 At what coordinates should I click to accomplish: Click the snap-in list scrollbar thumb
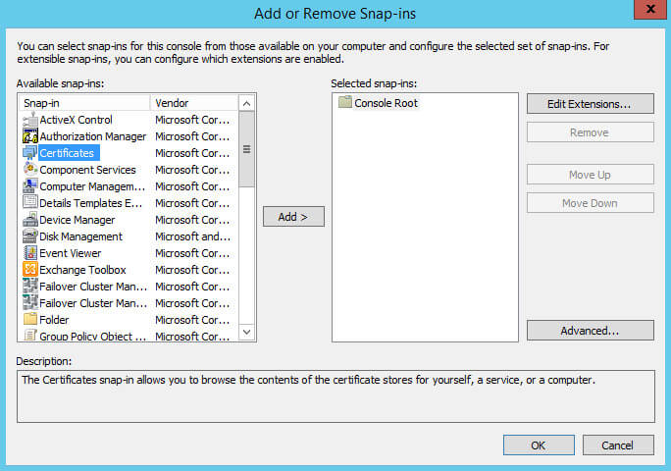pos(246,149)
